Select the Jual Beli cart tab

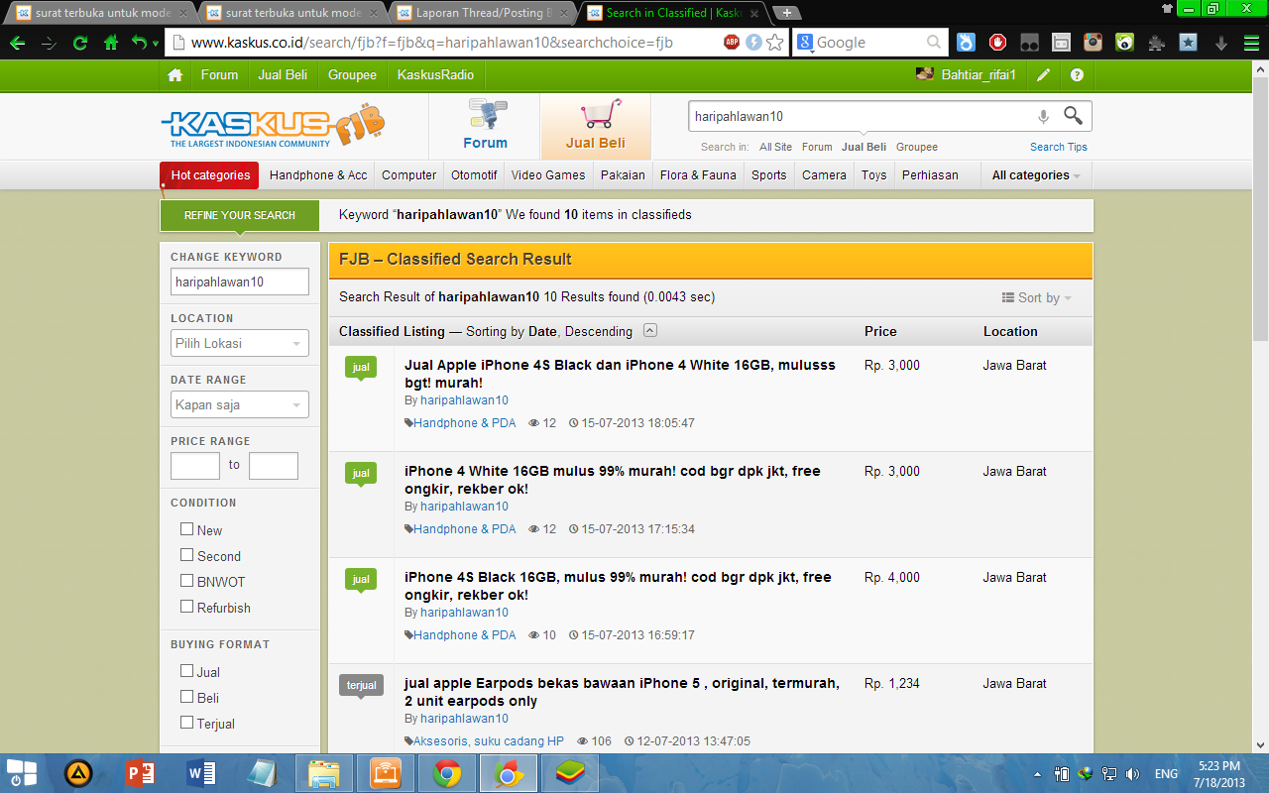click(595, 126)
